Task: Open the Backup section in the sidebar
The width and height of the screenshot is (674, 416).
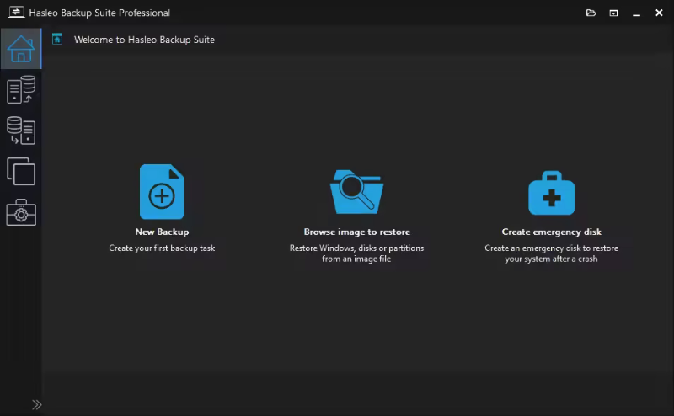Action: [20, 90]
